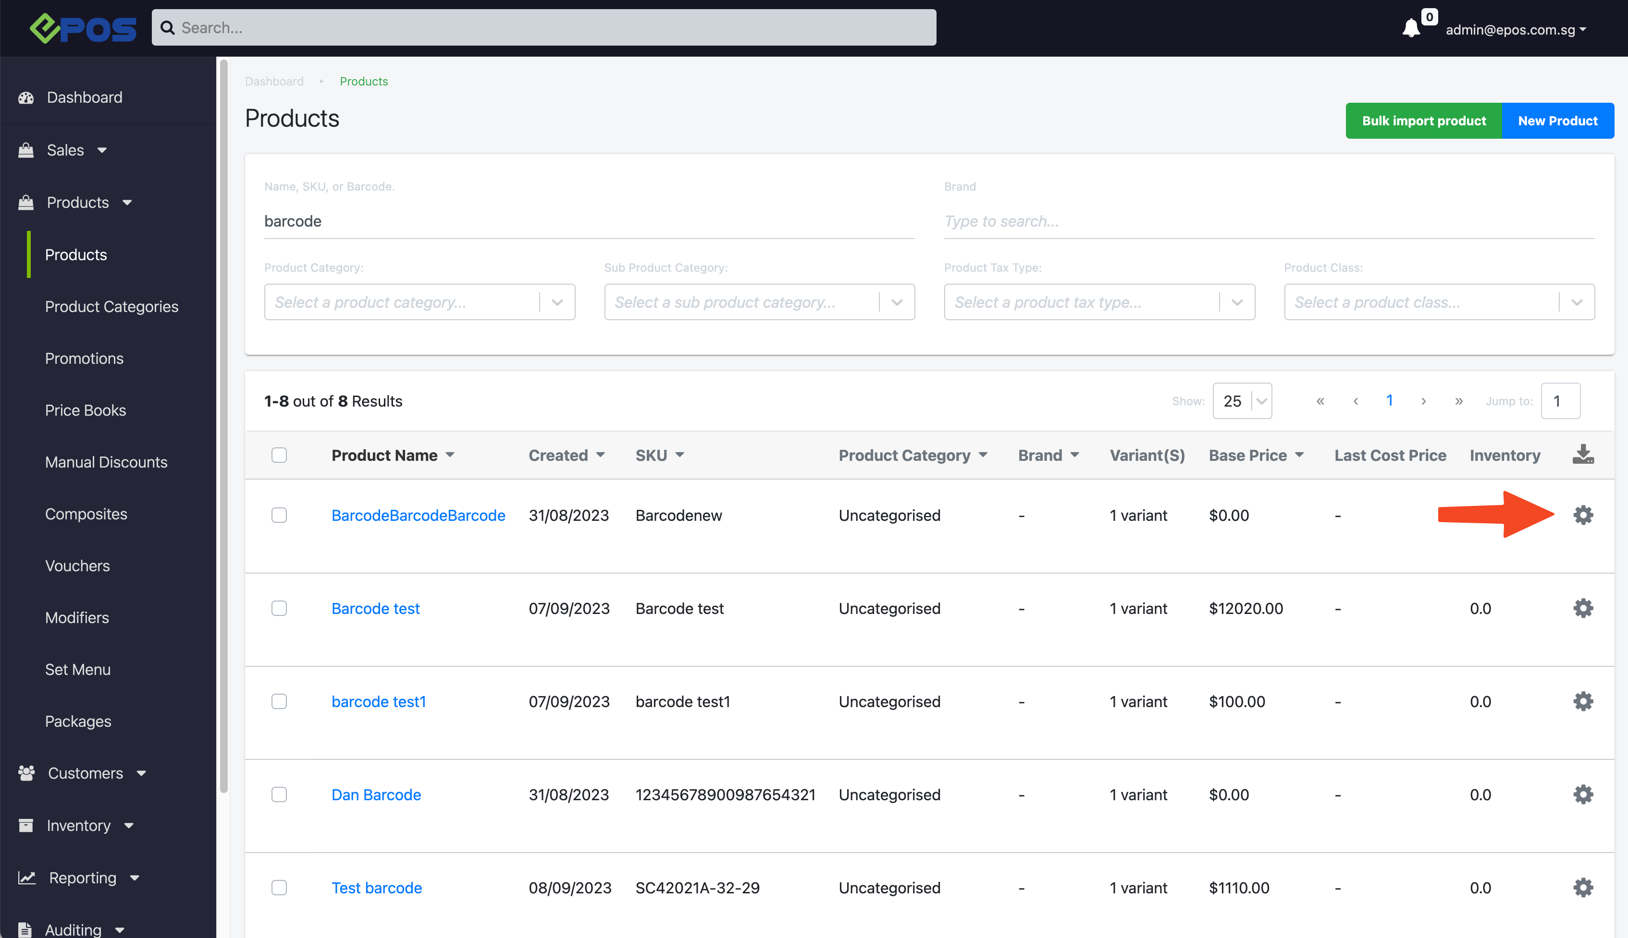Go to Dashboard breadcrumb link
The height and width of the screenshot is (938, 1628).
click(274, 81)
